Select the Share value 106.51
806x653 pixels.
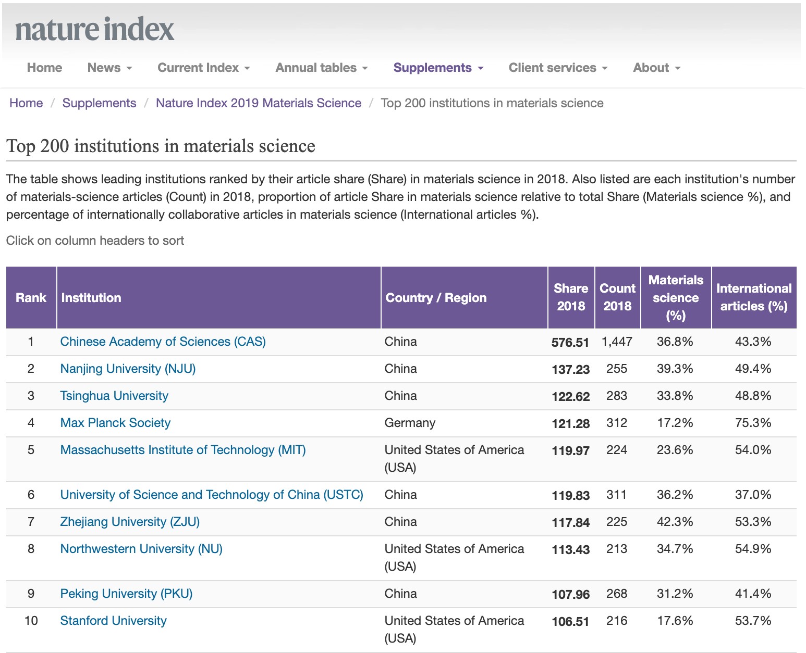pos(570,622)
